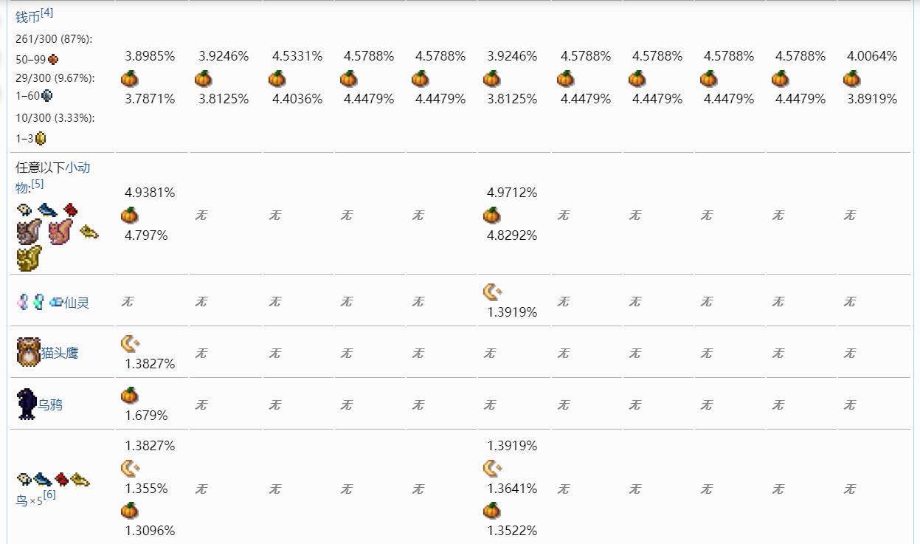
Task: Click the moon icon in the 猫头鹰 row
Action: pyautogui.click(x=130, y=342)
